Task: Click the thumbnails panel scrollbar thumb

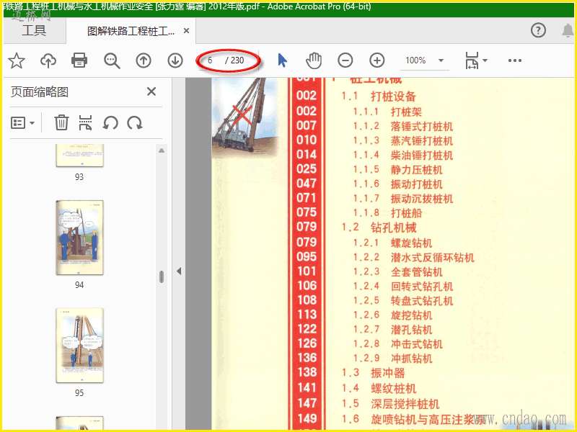Action: (161, 276)
